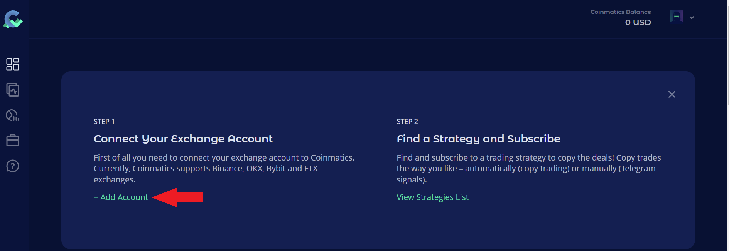This screenshot has width=729, height=251.
Task: Click the 0 USD balance amount
Action: pyautogui.click(x=638, y=22)
